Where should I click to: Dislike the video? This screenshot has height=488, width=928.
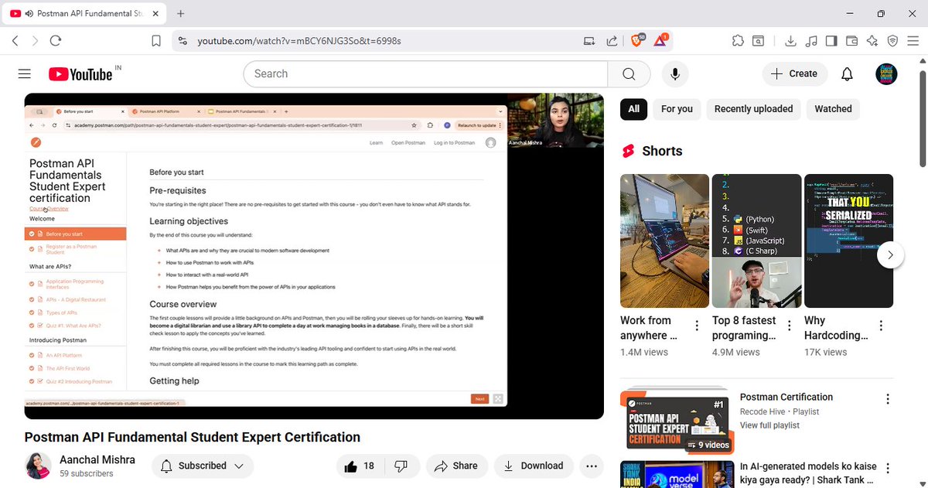[401, 466]
